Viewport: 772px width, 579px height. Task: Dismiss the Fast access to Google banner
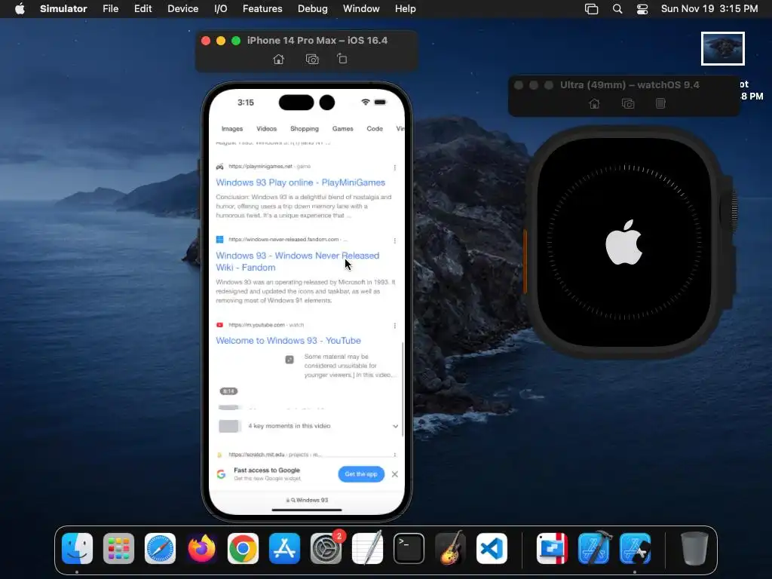(x=394, y=474)
